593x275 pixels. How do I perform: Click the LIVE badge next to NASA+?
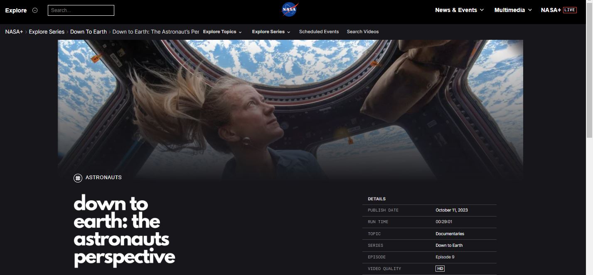coord(570,10)
